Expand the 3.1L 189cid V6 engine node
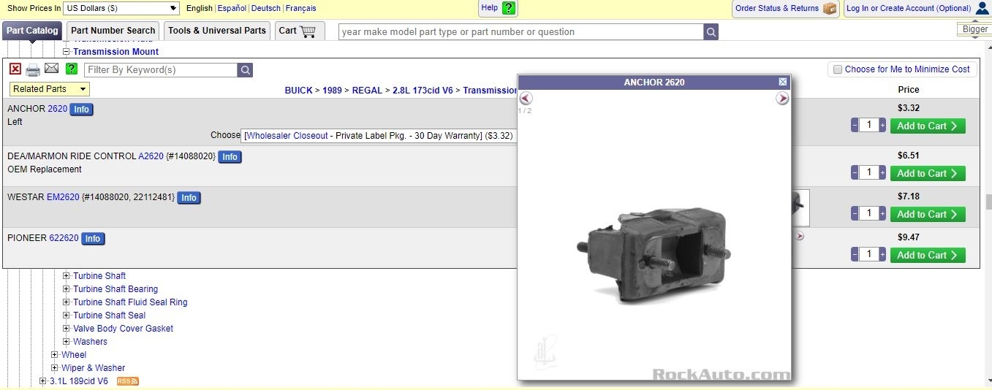 coord(42,381)
